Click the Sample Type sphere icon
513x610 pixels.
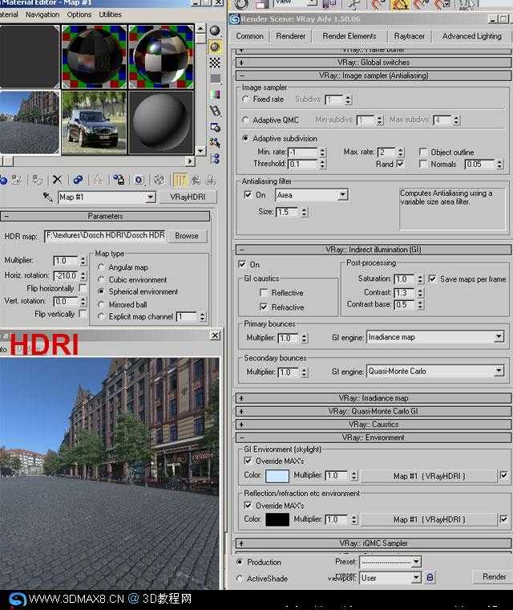[x=215, y=31]
